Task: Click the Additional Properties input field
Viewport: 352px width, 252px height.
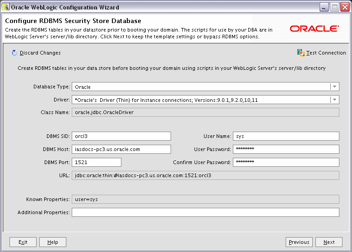Action: [205, 212]
